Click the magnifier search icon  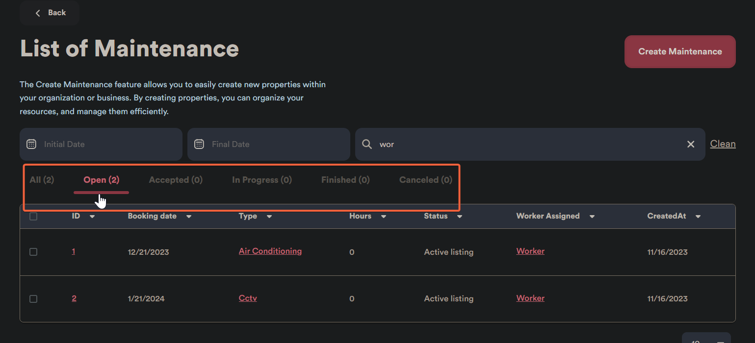[366, 144]
